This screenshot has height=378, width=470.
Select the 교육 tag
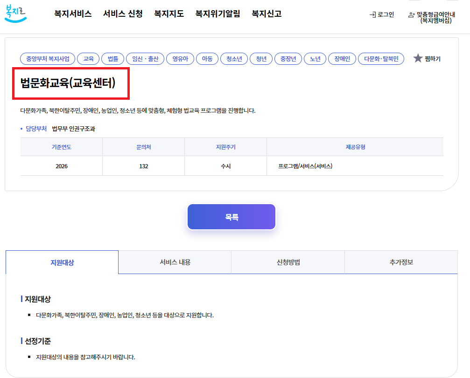88,59
